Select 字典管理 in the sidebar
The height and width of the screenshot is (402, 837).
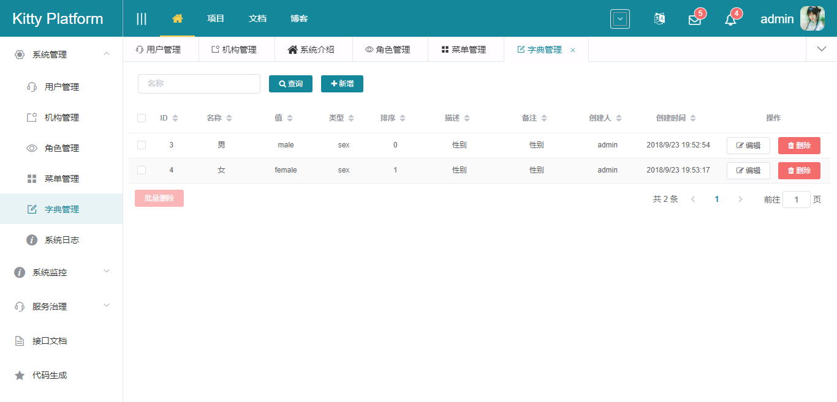tap(61, 209)
